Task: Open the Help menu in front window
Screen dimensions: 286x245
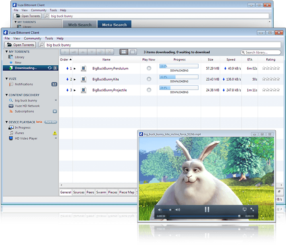Action: click(x=60, y=38)
